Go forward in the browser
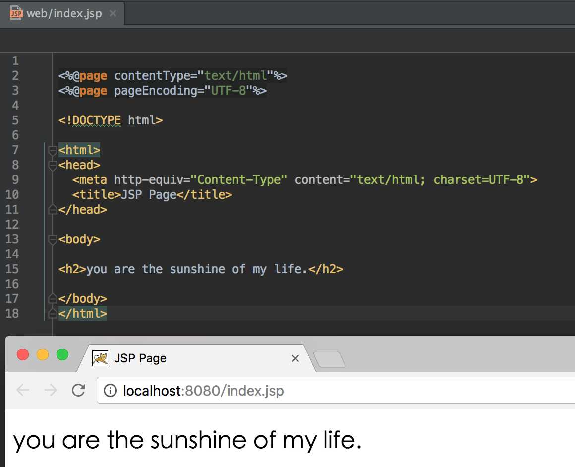575x467 pixels. point(51,391)
